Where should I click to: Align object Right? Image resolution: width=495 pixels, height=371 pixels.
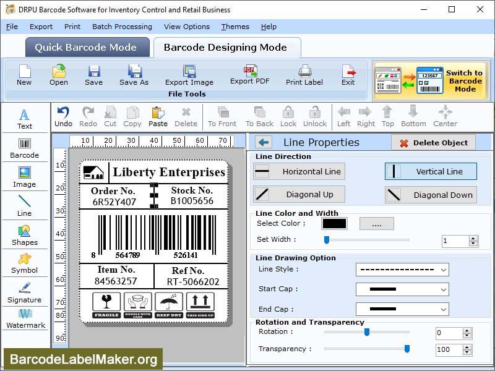click(x=366, y=117)
